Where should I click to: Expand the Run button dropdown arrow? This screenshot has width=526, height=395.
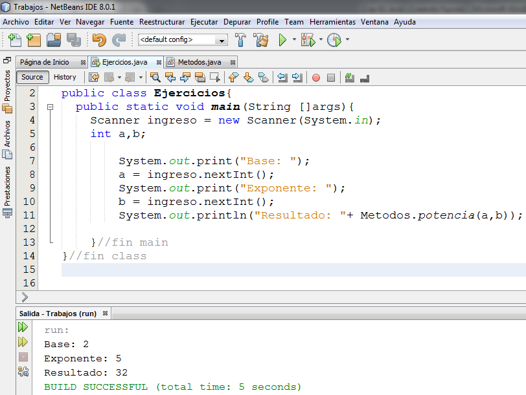(294, 39)
